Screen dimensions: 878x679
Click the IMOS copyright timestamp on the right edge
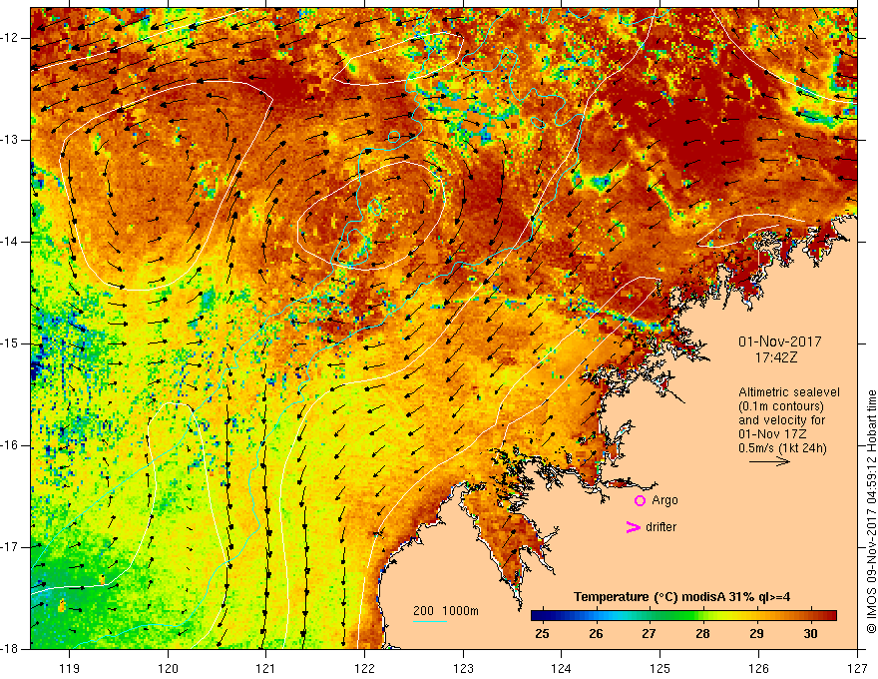[871, 512]
